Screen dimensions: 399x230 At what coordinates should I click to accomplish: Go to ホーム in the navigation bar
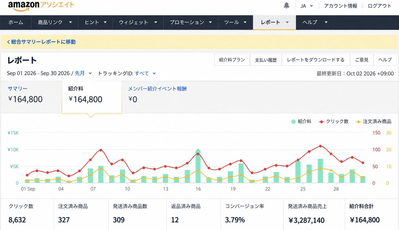click(x=16, y=22)
